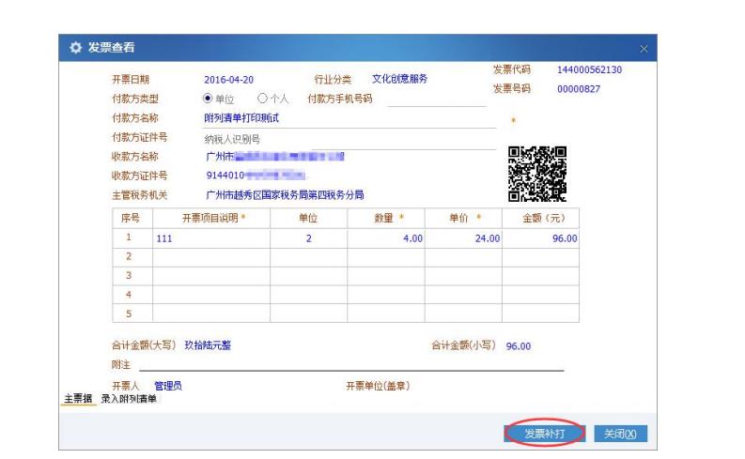Close the 发票查看 dialog with the X icon
745x459 pixels.
(644, 49)
